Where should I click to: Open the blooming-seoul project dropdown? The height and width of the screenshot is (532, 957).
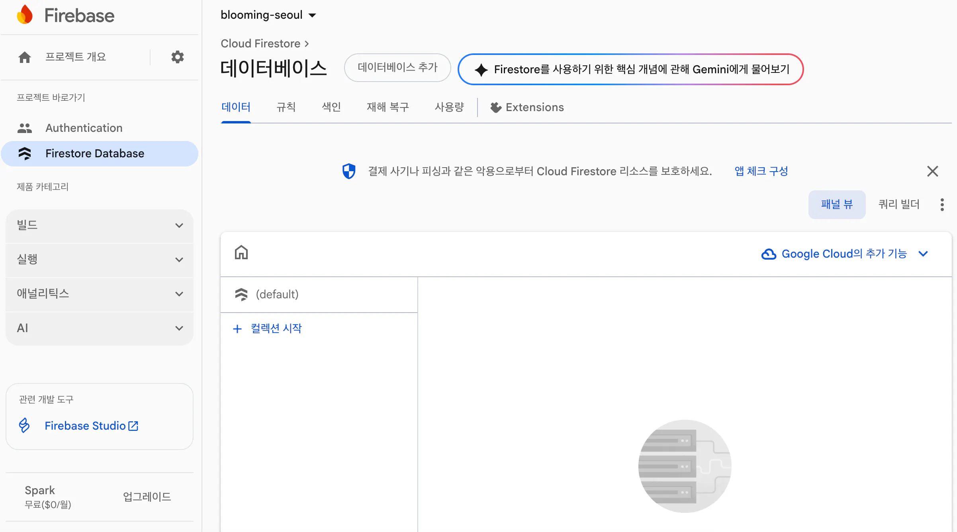(x=268, y=15)
